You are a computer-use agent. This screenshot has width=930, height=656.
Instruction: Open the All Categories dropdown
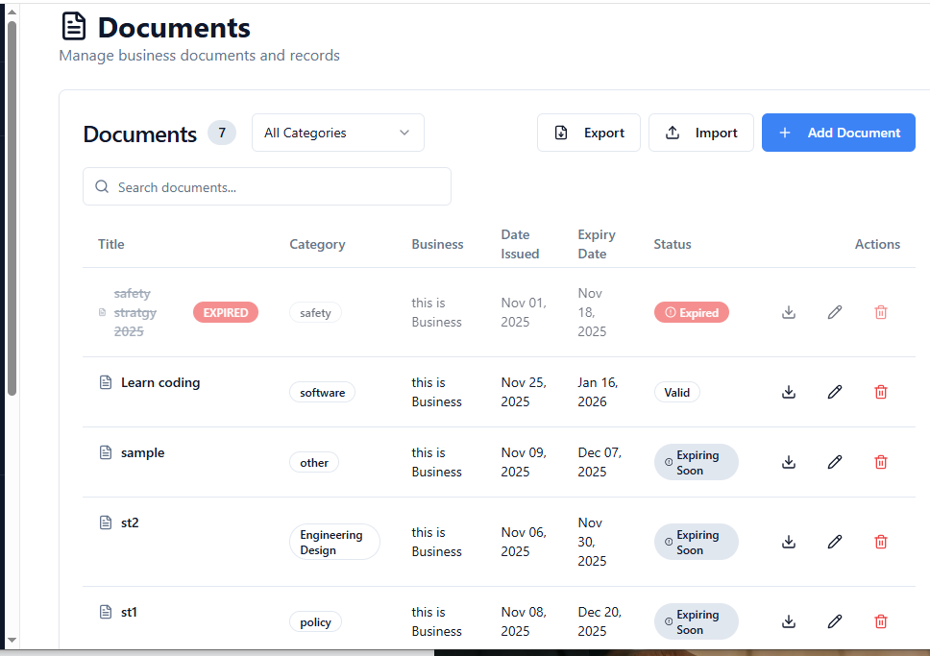(337, 133)
